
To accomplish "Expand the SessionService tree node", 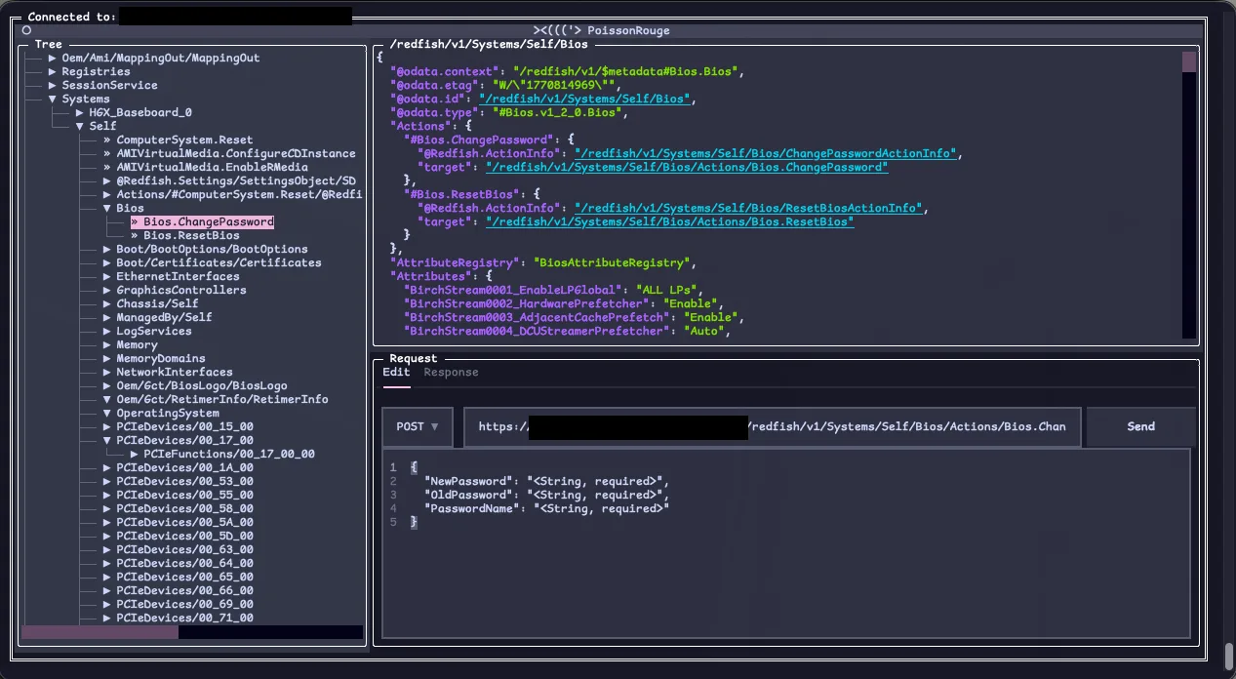I will [x=53, y=85].
